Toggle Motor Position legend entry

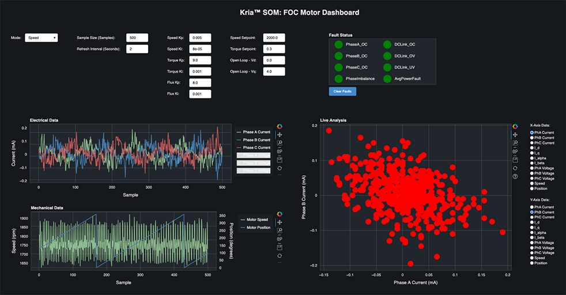pos(255,228)
